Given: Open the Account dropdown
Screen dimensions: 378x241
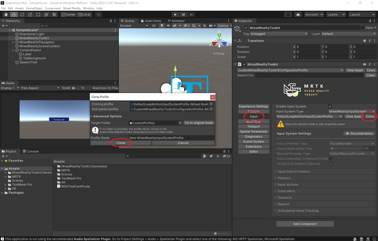Looking at the screenshot, I should point(314,14).
